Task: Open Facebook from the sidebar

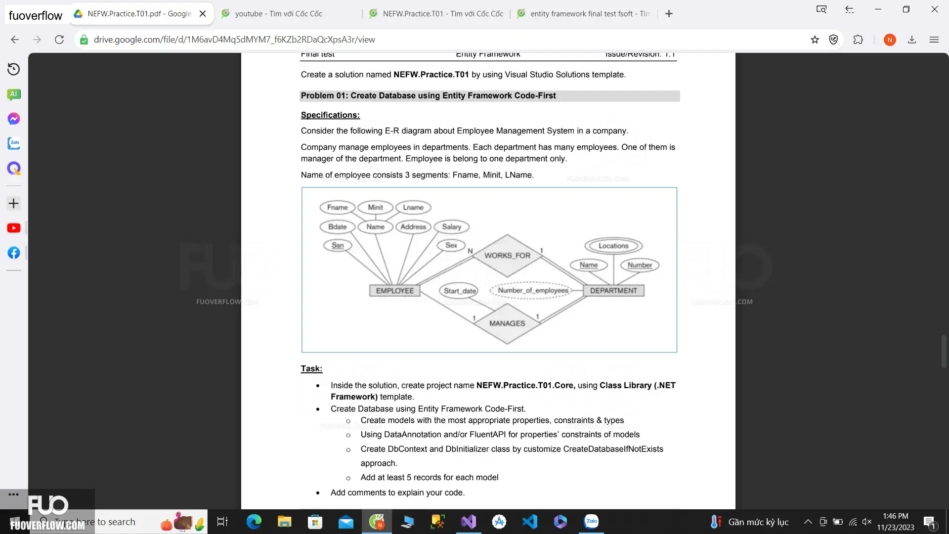Action: click(x=14, y=253)
